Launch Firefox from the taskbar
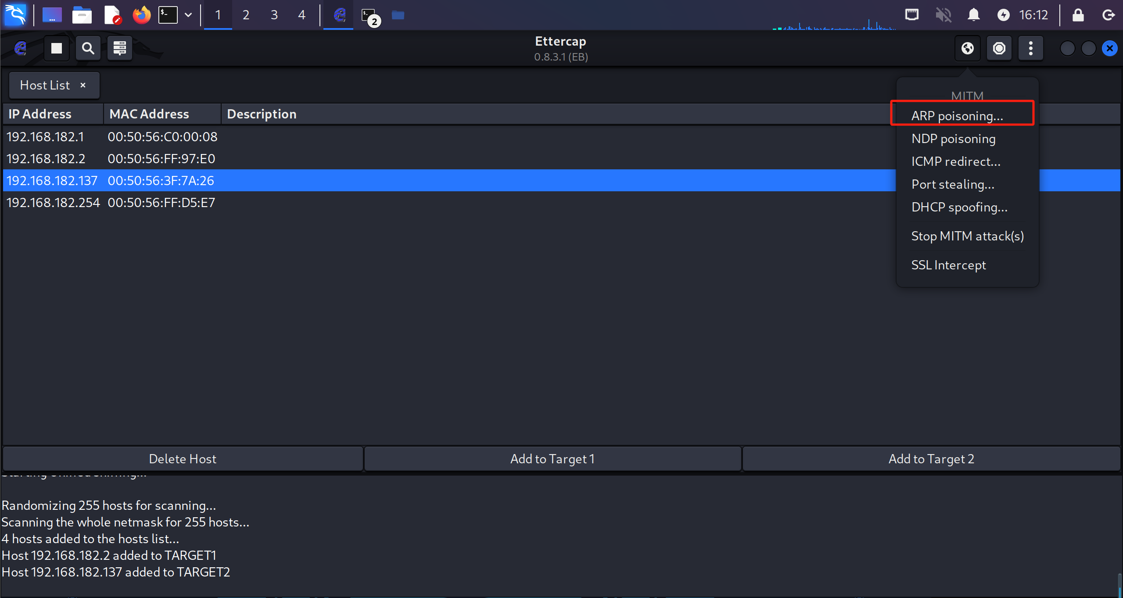Viewport: 1123px width, 598px height. [x=141, y=15]
